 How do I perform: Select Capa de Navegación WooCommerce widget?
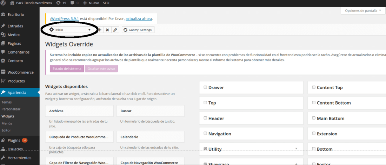(151, 161)
